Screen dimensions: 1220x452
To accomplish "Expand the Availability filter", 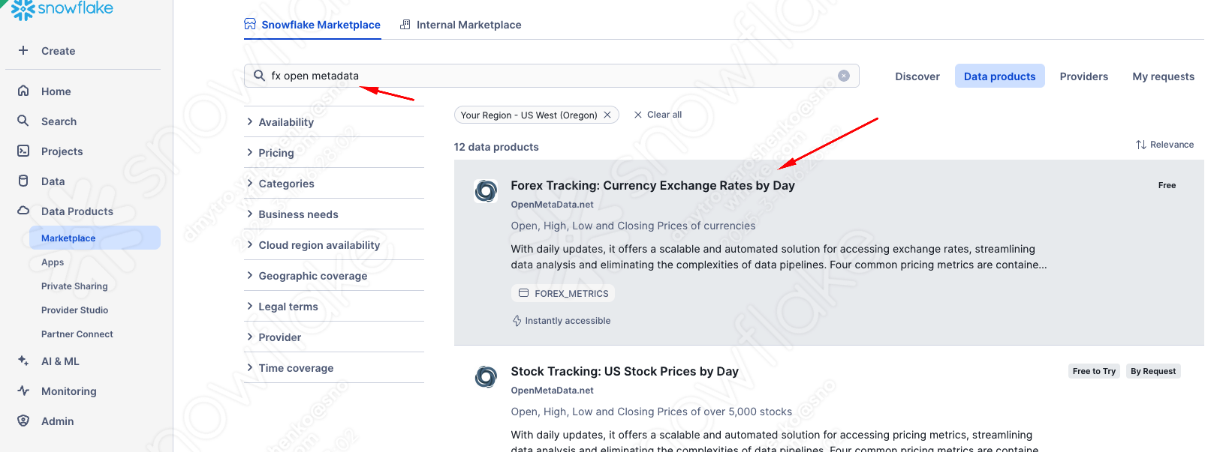I will [286, 122].
